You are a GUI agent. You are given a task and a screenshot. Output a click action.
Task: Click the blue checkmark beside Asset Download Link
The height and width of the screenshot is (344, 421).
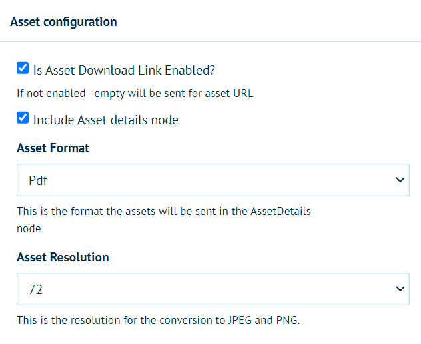point(23,68)
